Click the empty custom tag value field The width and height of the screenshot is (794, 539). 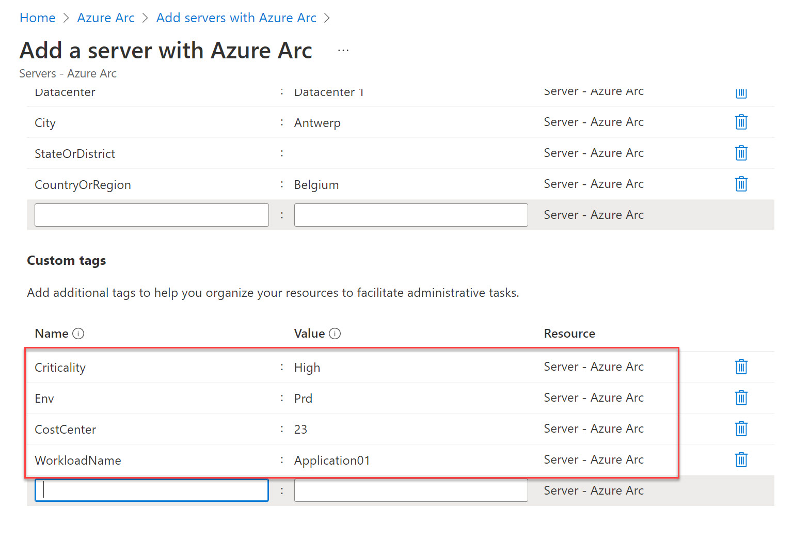(x=410, y=490)
